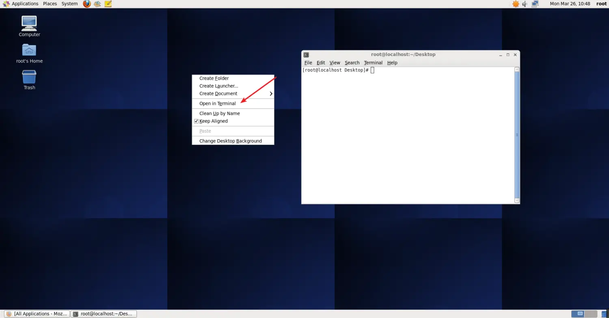Open the terminal View menu
609x318 pixels.
335,63
